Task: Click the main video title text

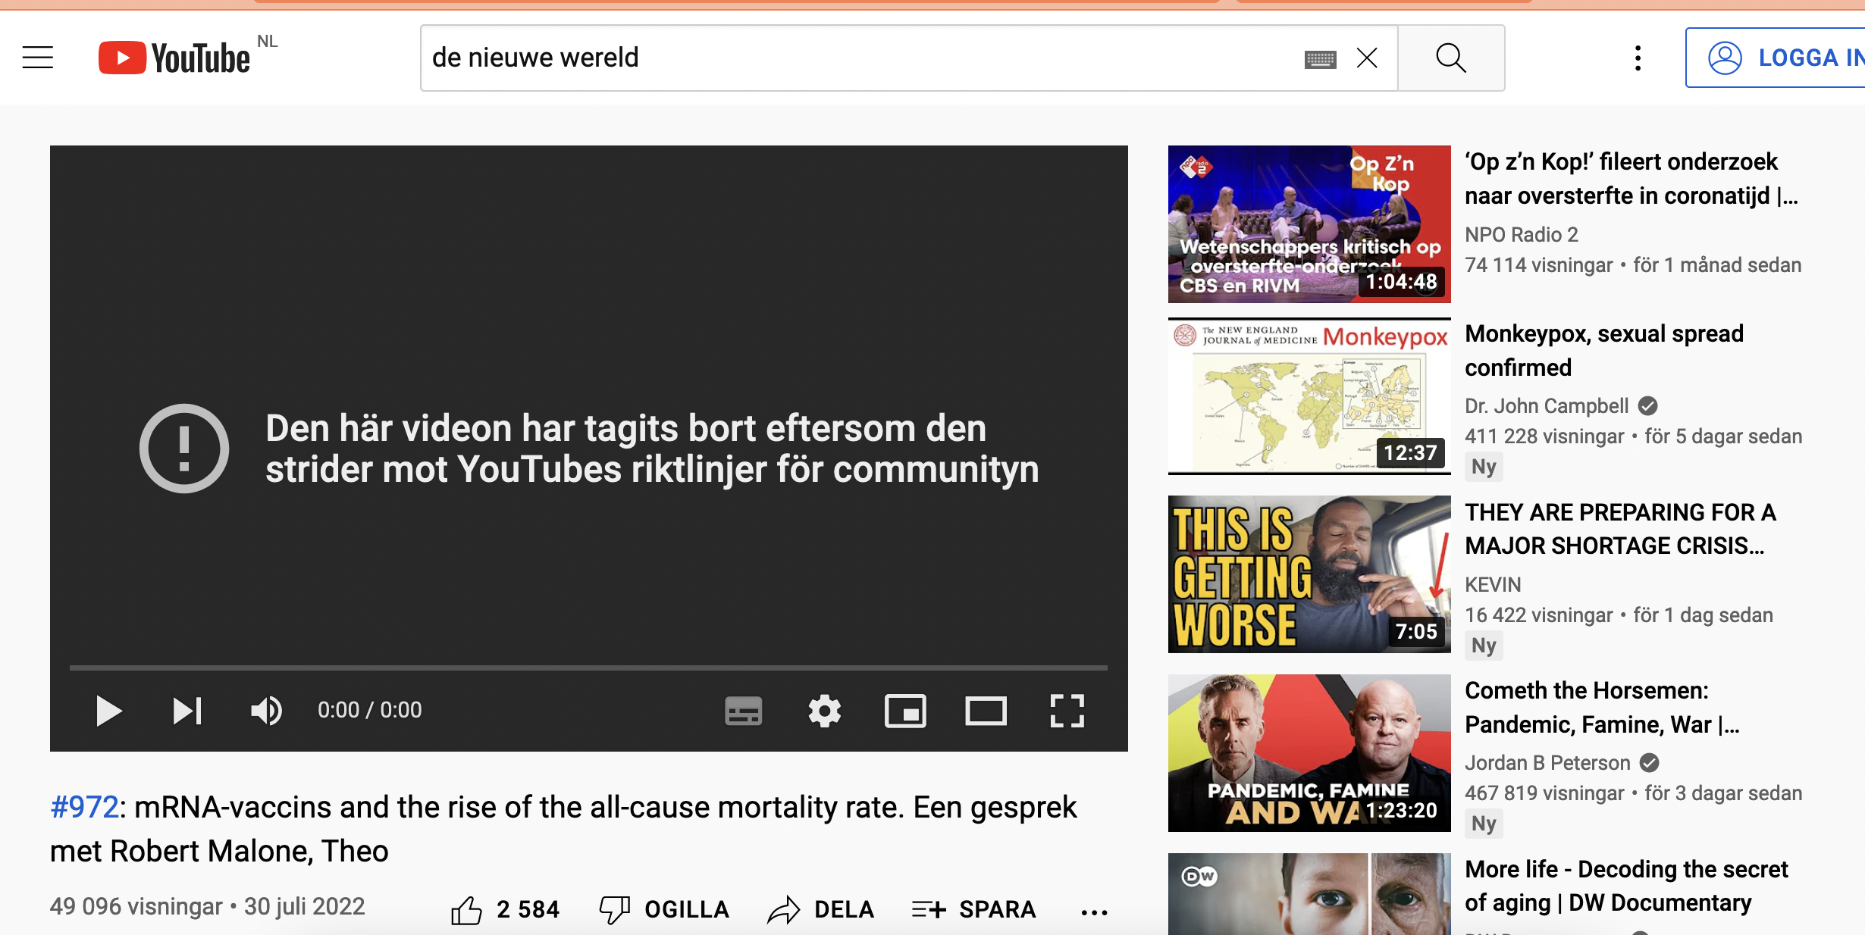Action: click(x=563, y=830)
